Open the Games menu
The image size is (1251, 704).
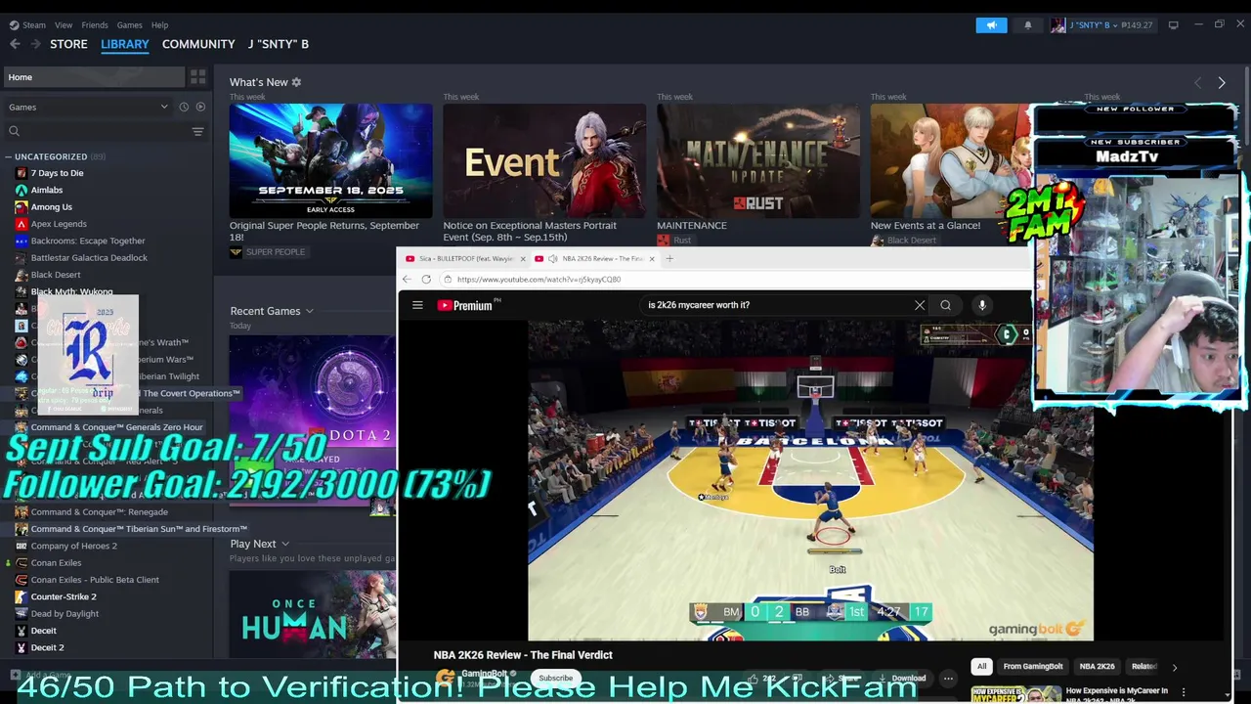129,25
